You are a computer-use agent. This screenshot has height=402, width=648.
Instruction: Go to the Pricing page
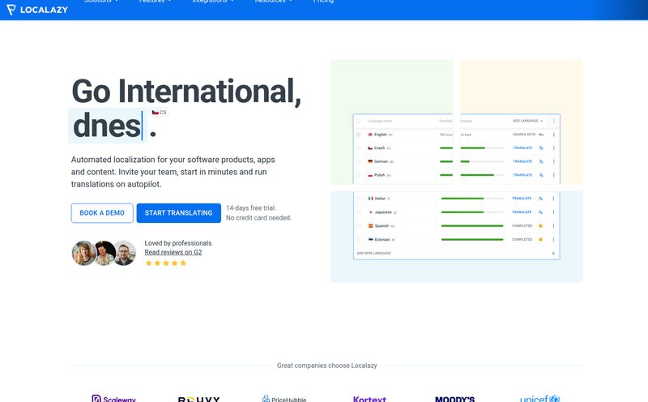(x=323, y=2)
